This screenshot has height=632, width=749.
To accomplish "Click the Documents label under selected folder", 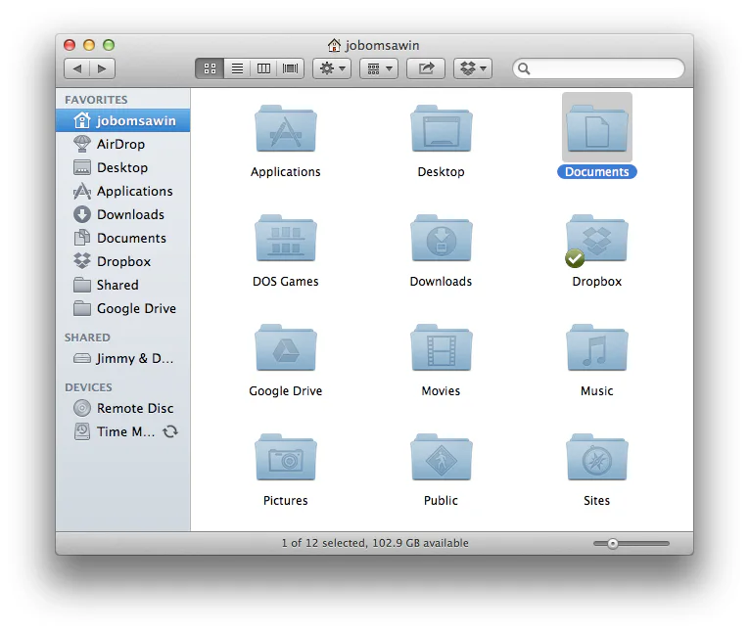I will 597,172.
